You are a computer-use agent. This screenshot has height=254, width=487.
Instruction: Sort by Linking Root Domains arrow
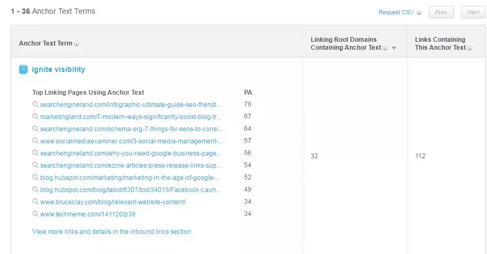[393, 48]
